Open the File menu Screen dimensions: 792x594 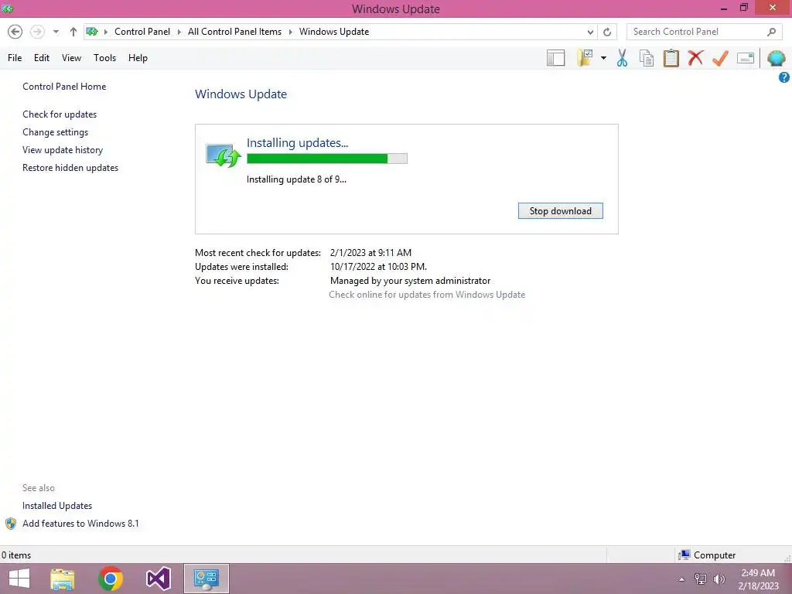15,58
